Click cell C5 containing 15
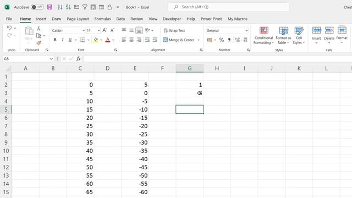The height and width of the screenshot is (198, 352). [80, 109]
